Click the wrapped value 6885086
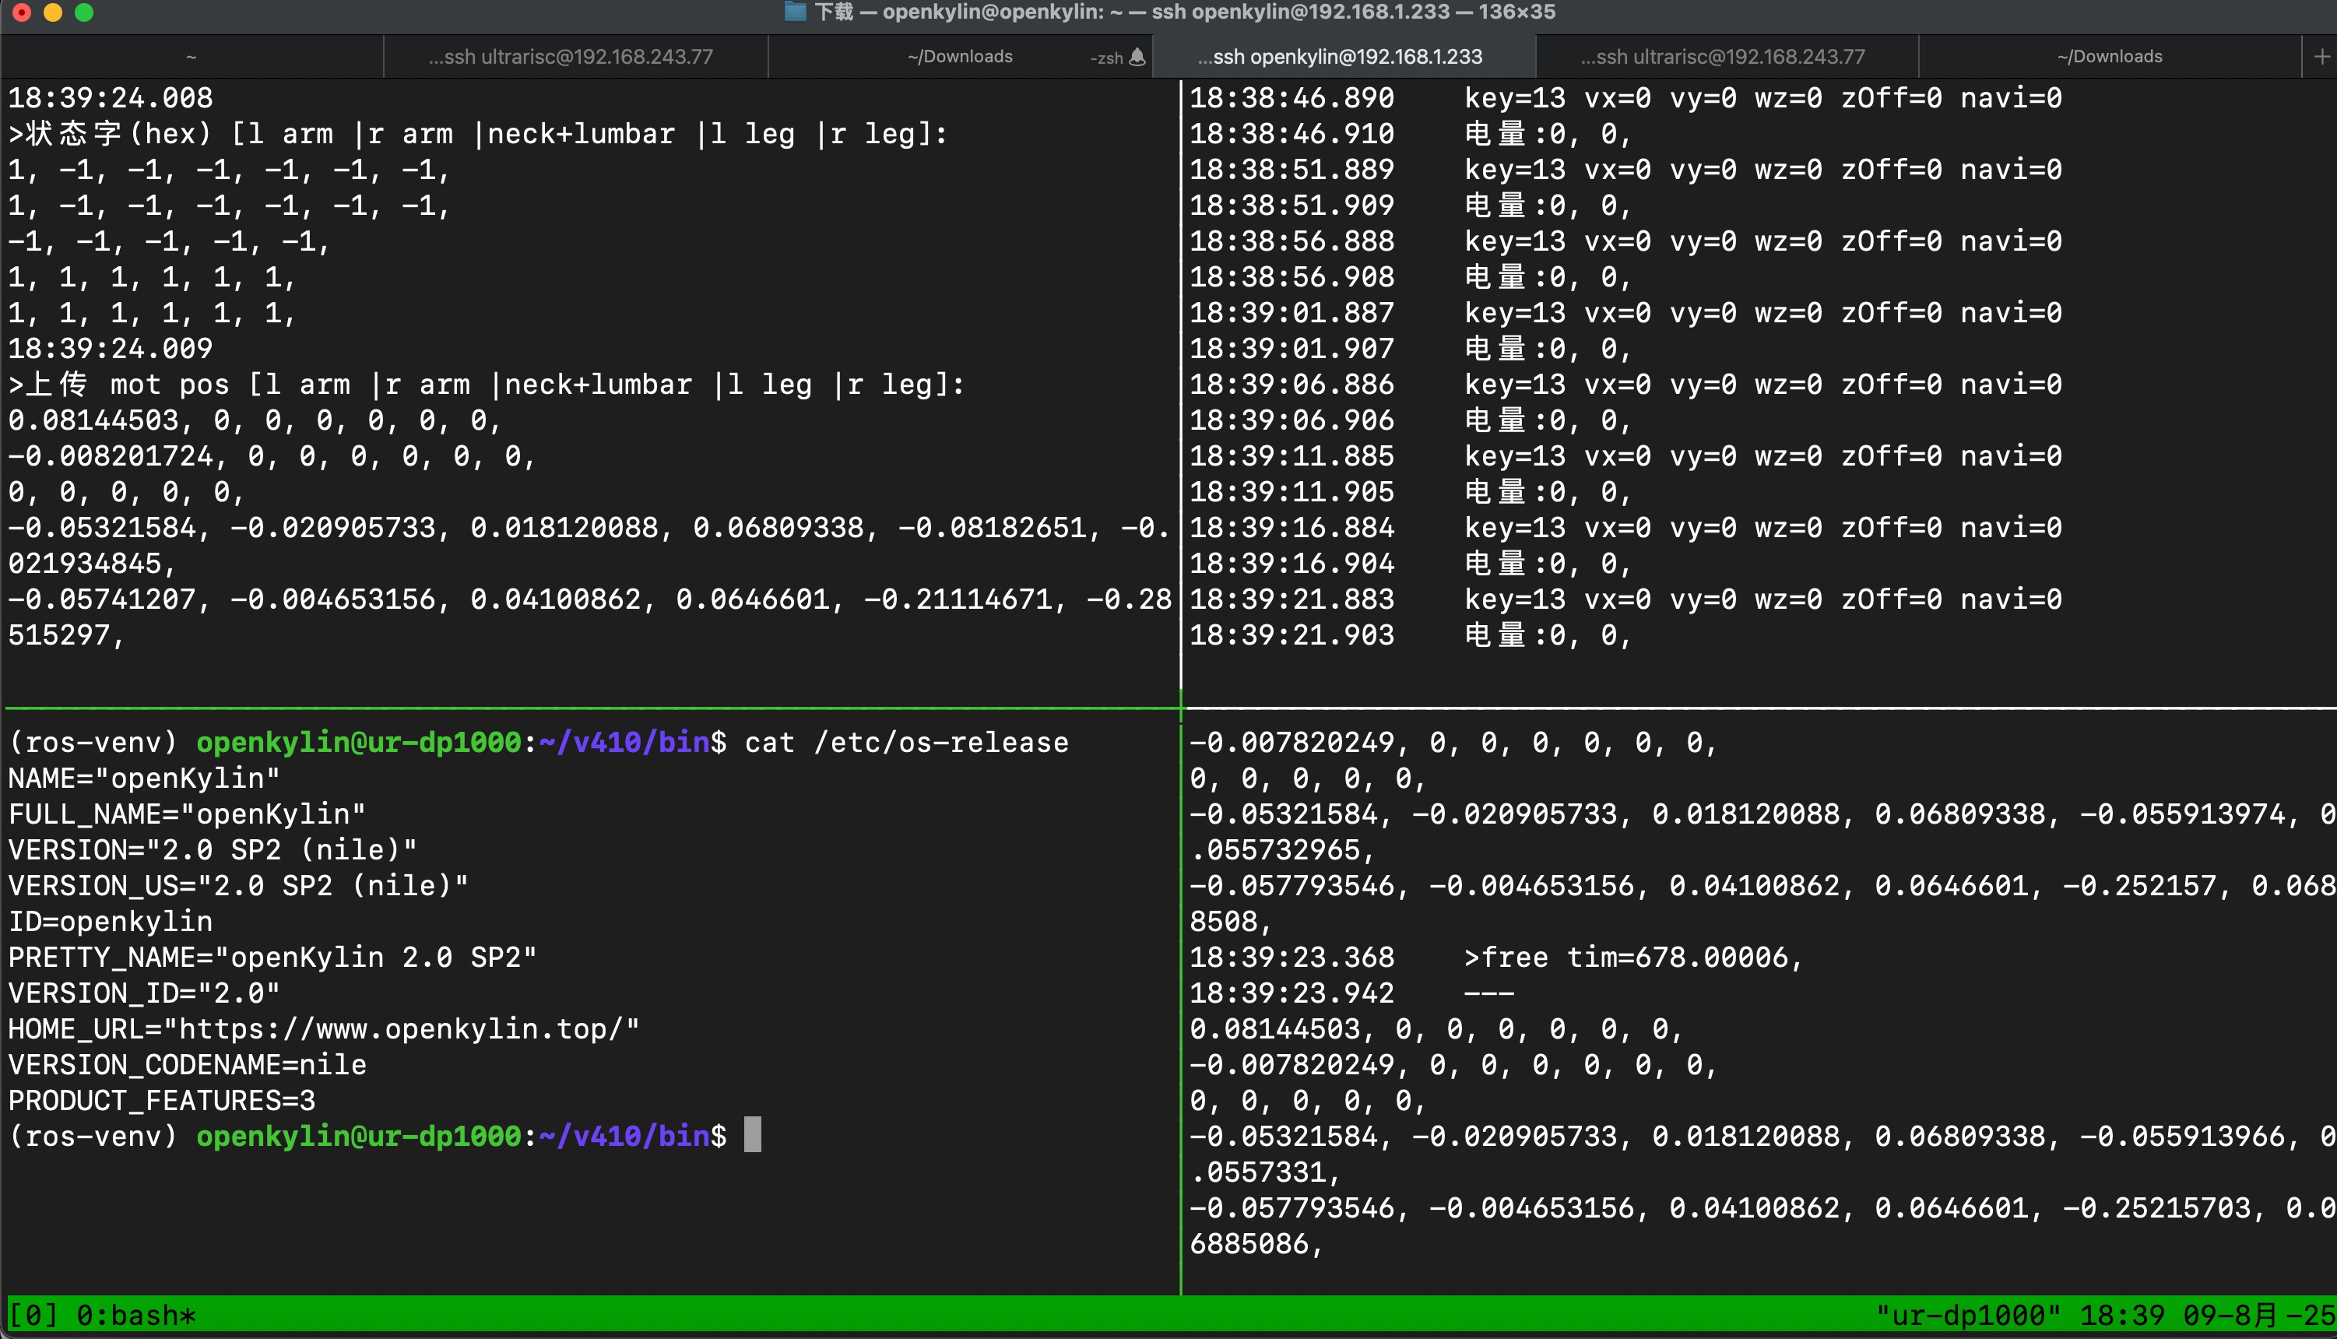This screenshot has width=2337, height=1339. pos(1249,1244)
